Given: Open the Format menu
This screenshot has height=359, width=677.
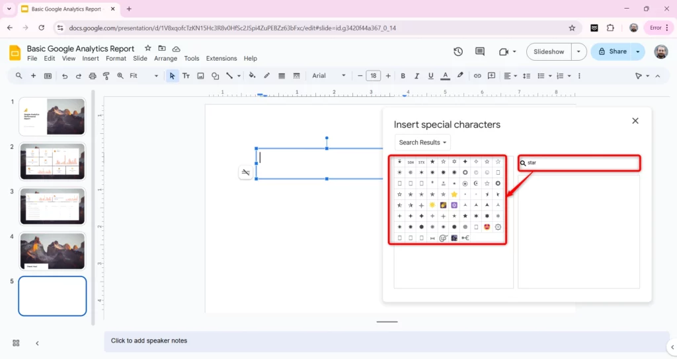Looking at the screenshot, I should [x=116, y=59].
